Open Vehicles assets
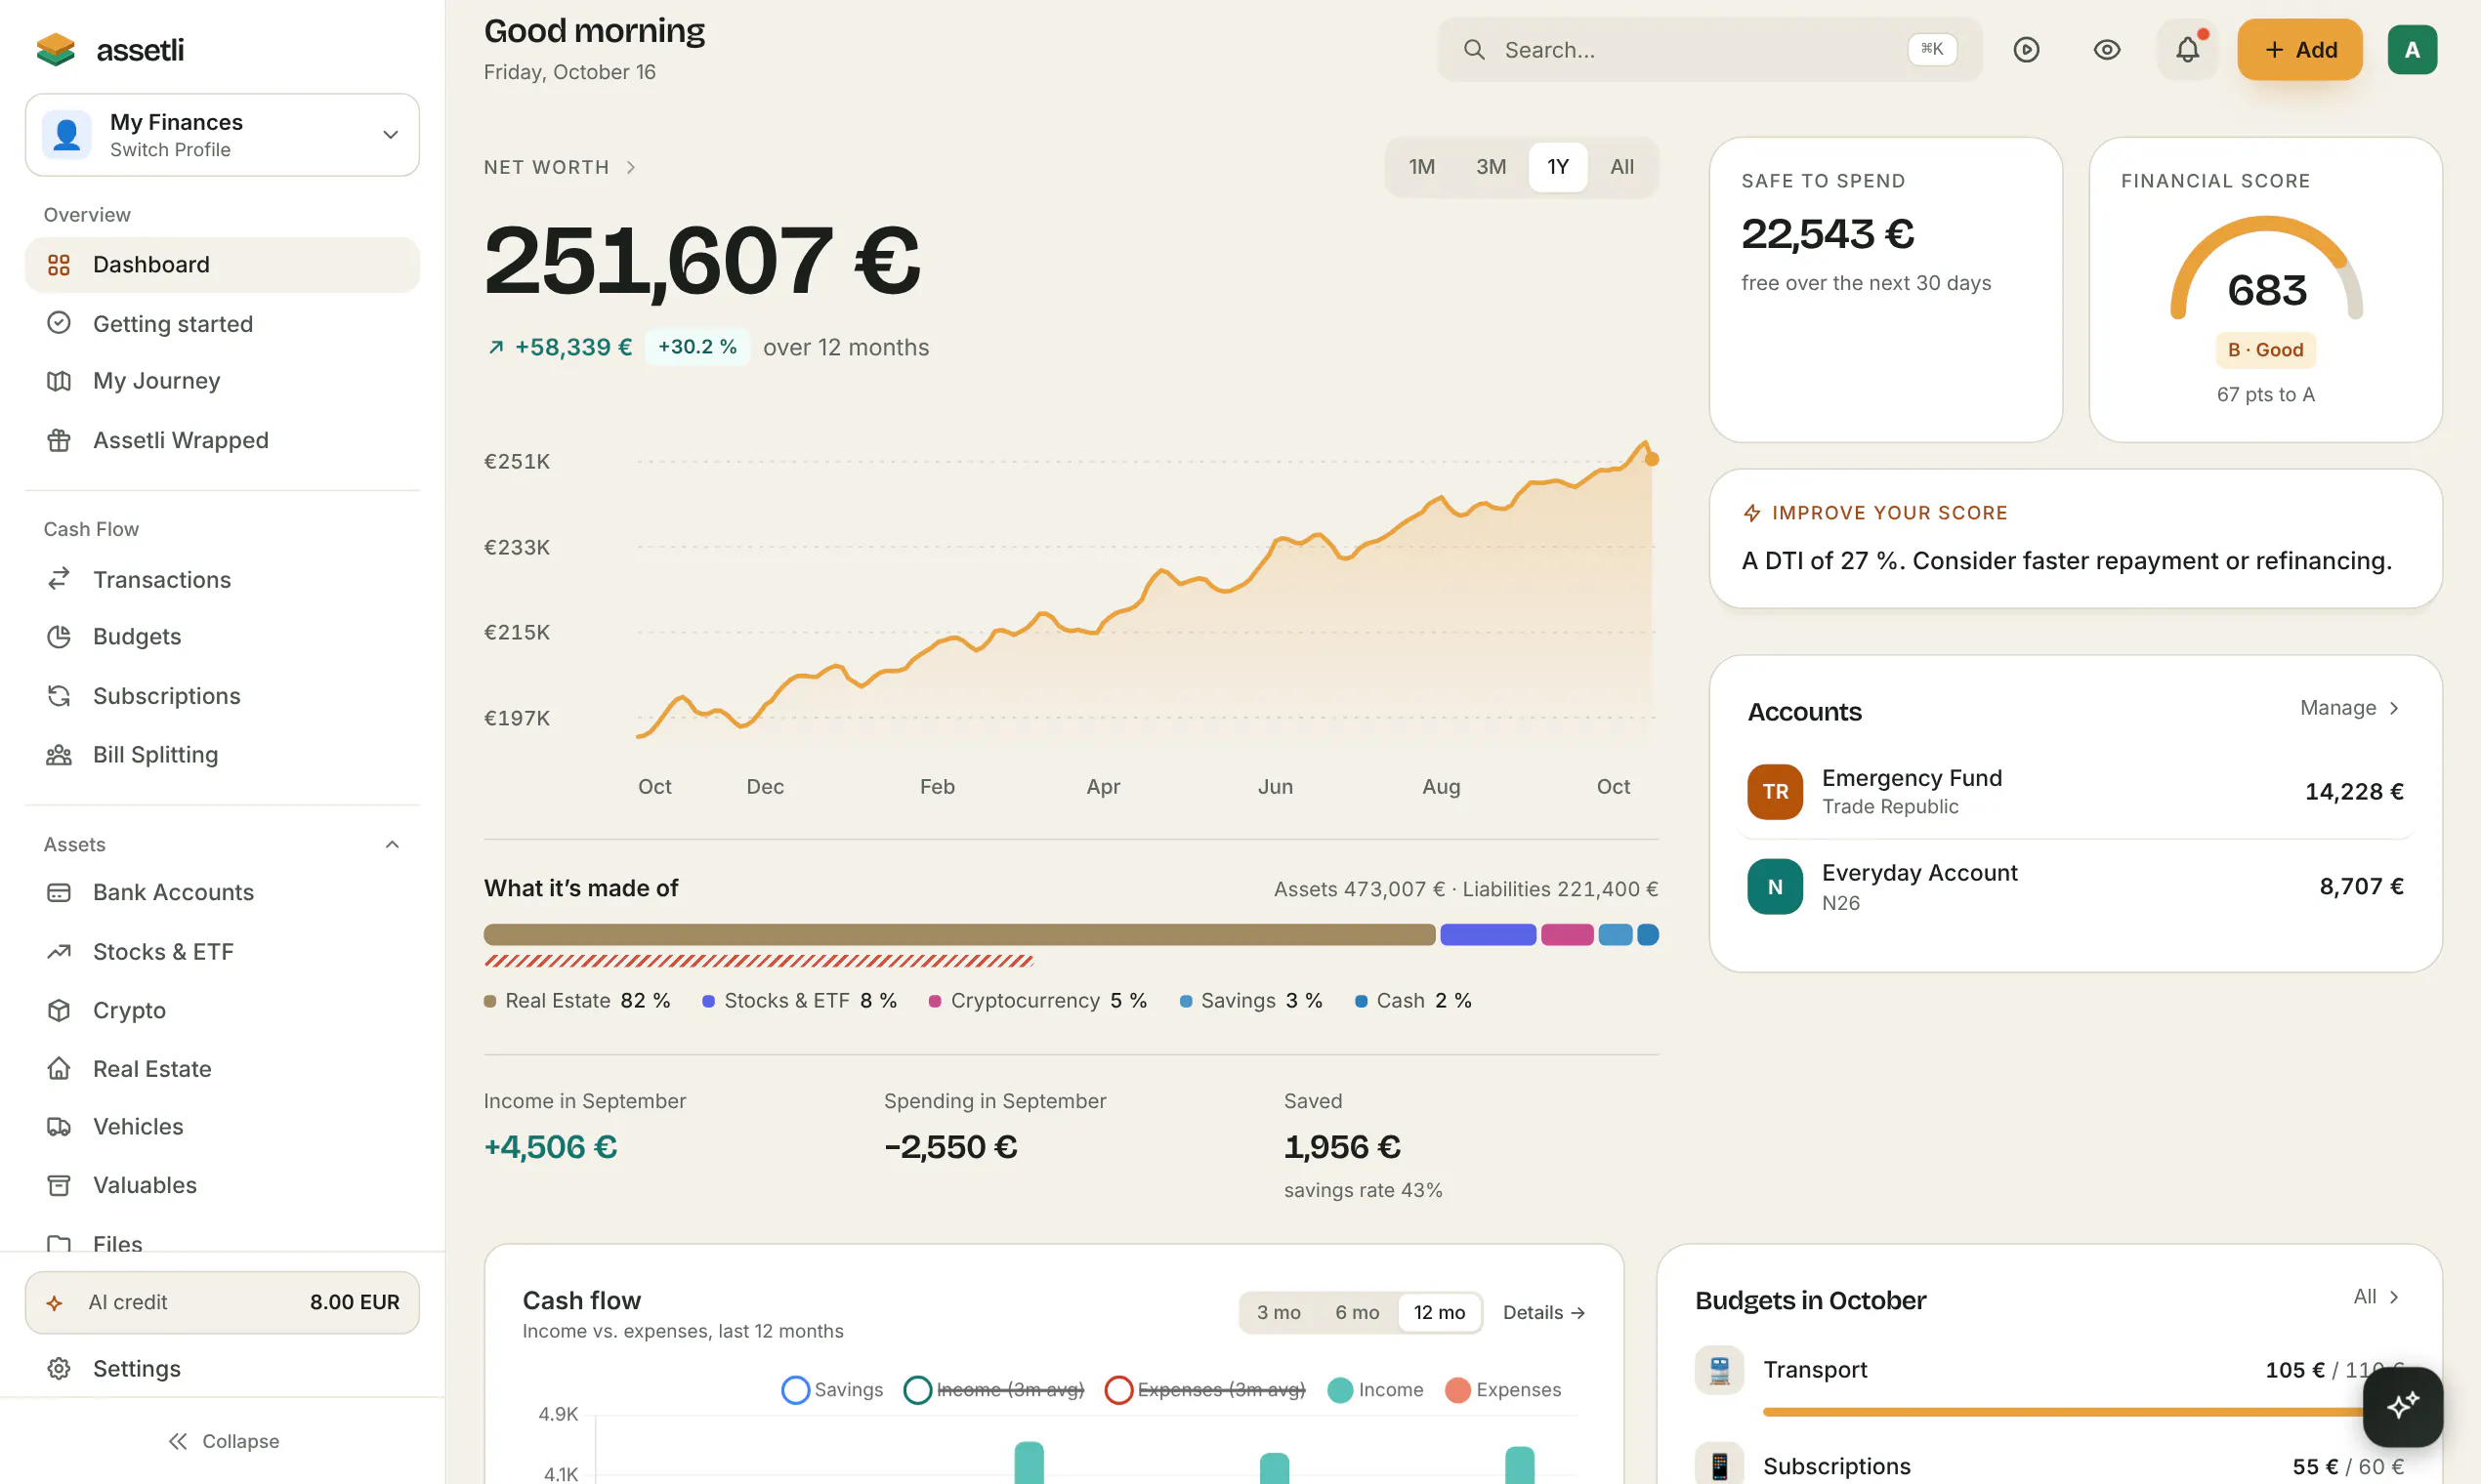Screen dimensions: 2481x1484 click(x=222, y=1127)
